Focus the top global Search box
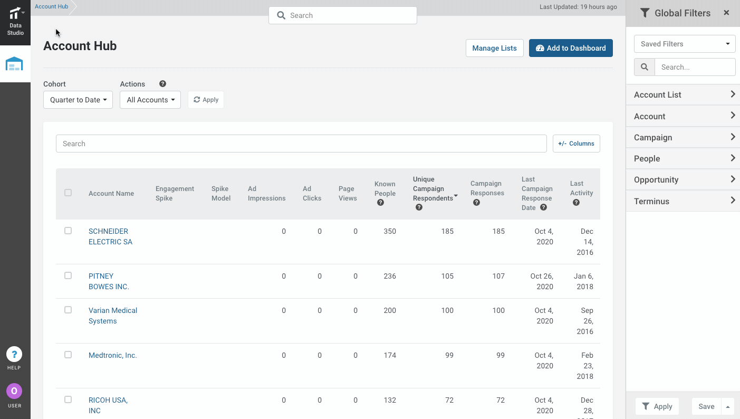This screenshot has height=419, width=740. coord(343,15)
